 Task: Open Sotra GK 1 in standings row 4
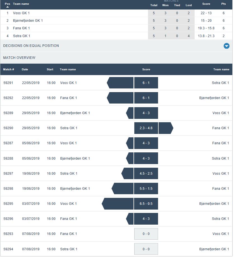click(x=22, y=36)
